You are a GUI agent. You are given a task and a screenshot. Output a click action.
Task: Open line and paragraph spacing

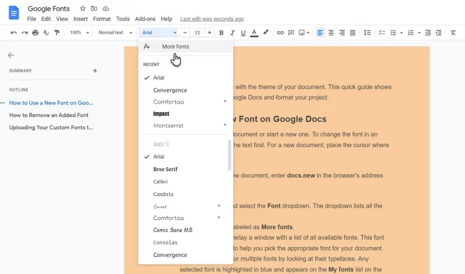pos(367,32)
